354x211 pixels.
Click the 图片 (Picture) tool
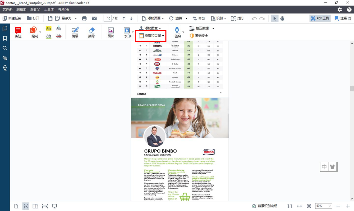point(111,32)
